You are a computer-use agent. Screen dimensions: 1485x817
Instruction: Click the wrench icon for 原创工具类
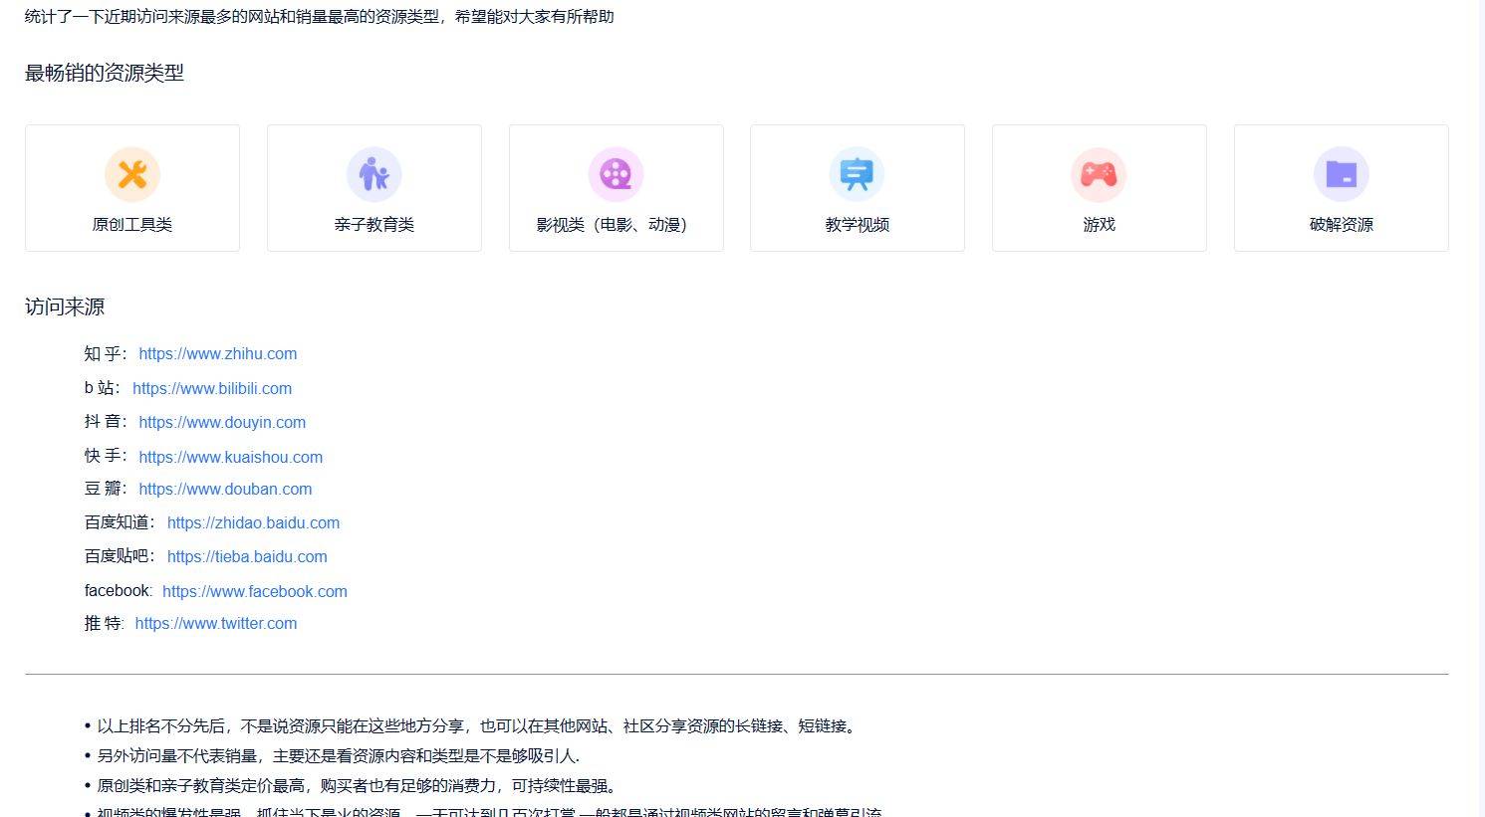point(132,174)
